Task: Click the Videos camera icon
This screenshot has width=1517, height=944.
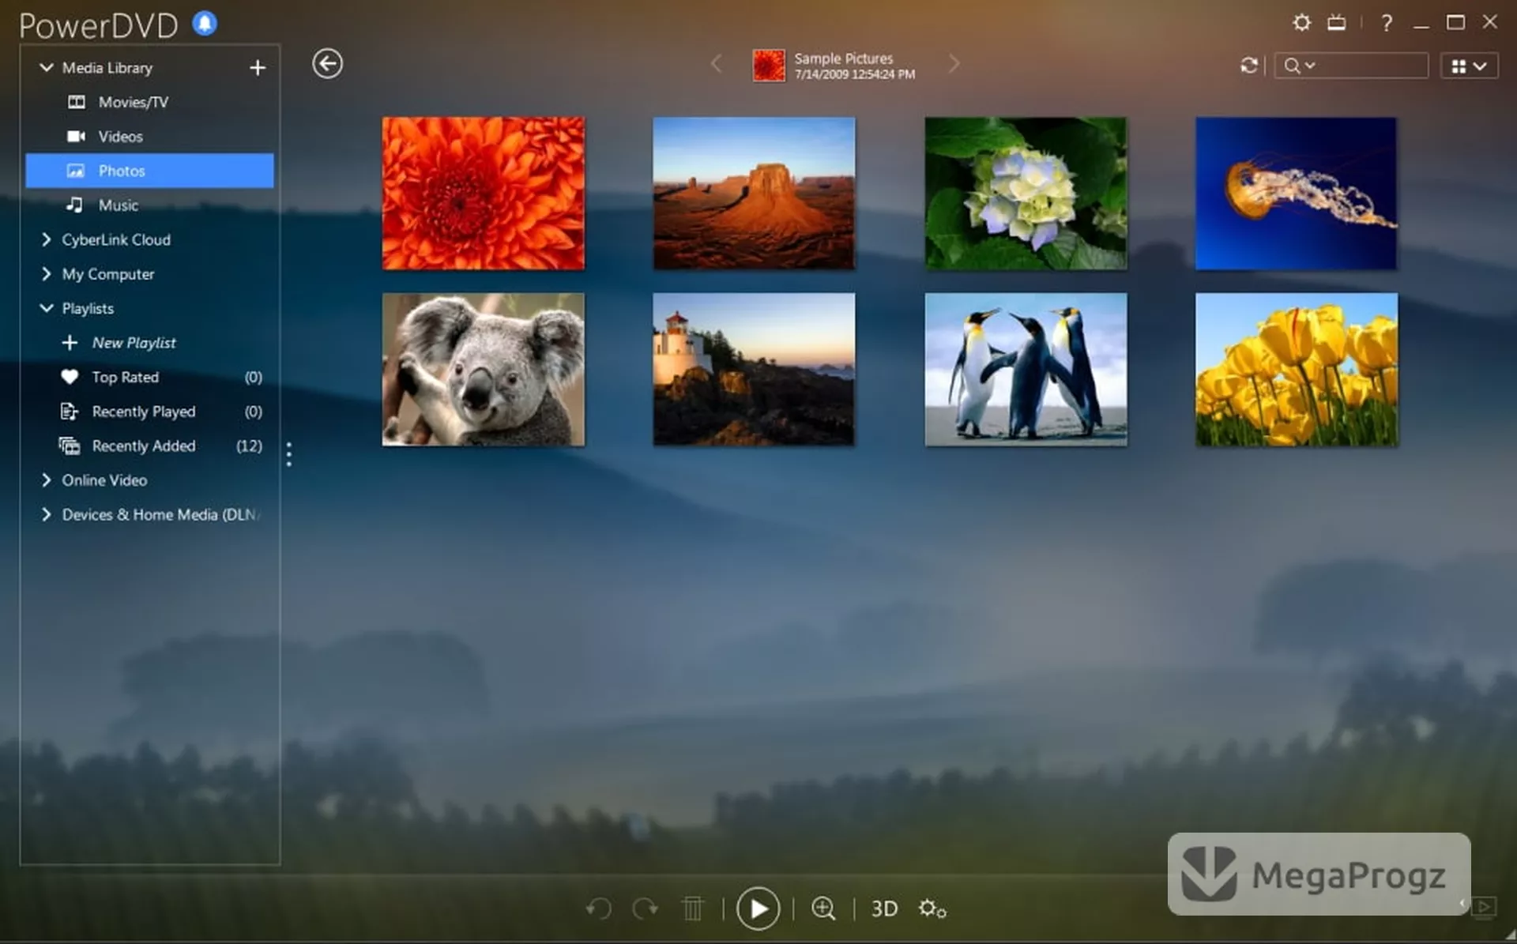Action: tap(76, 137)
